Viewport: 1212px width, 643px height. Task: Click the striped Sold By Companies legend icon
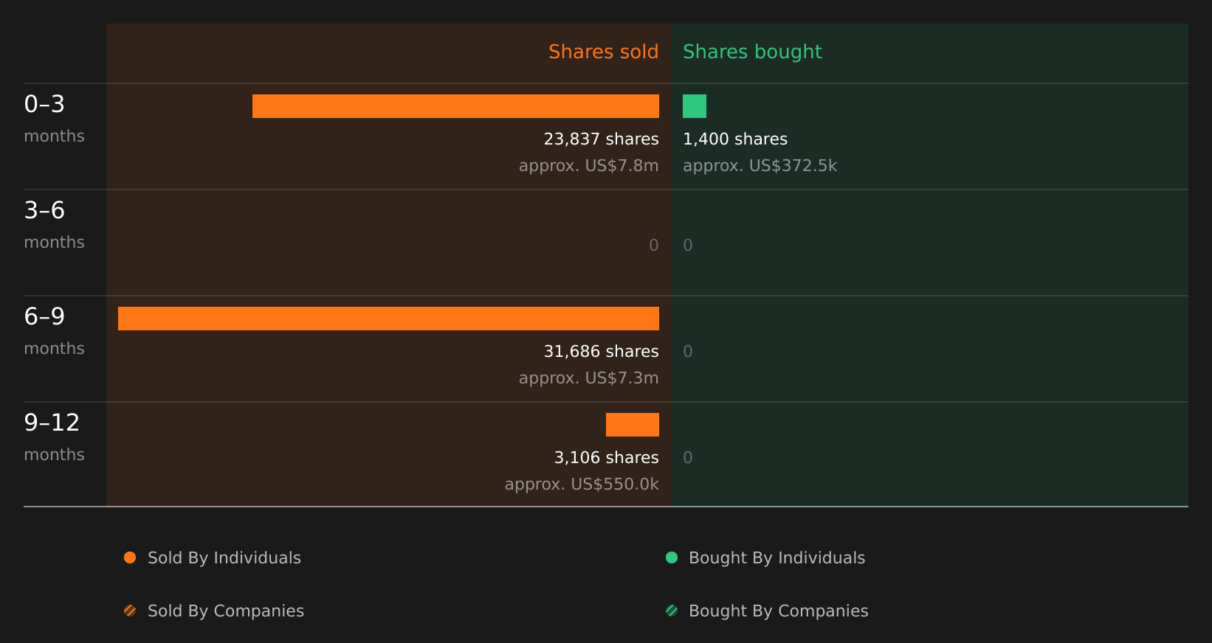pyautogui.click(x=130, y=611)
